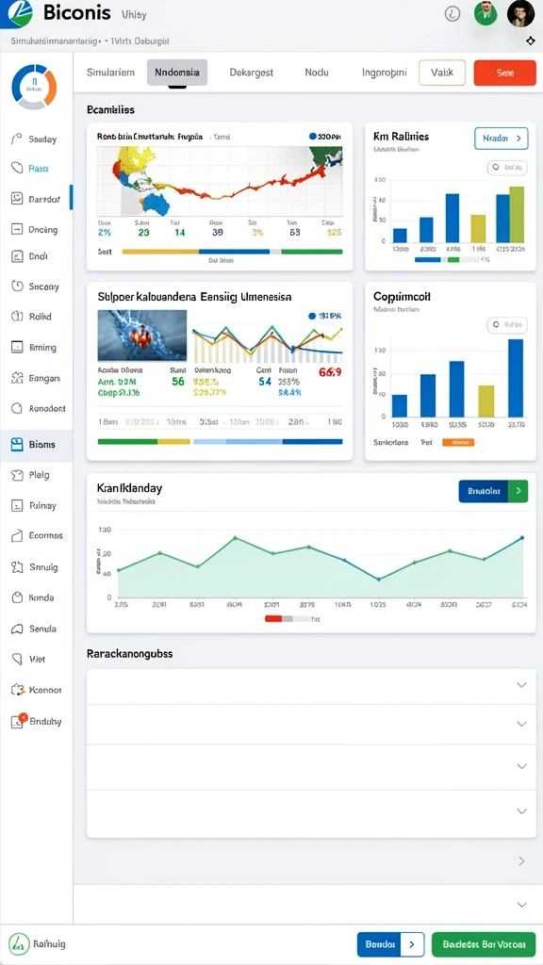Open the dark user avatar profile
Screen dimensions: 543x965
[x=520, y=13]
